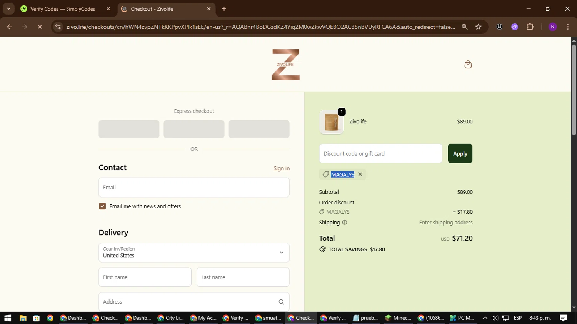The width and height of the screenshot is (577, 324).
Task: Click Enter shipping address text
Action: [x=446, y=223]
